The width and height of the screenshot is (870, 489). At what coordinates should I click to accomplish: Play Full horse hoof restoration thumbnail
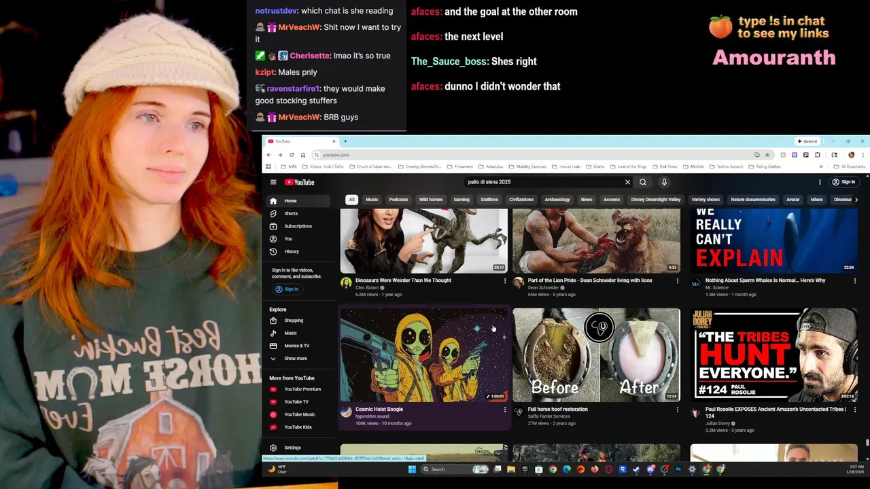point(596,355)
